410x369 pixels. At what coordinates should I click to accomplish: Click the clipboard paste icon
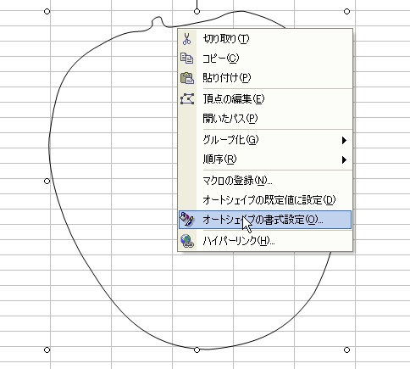pyautogui.click(x=187, y=78)
